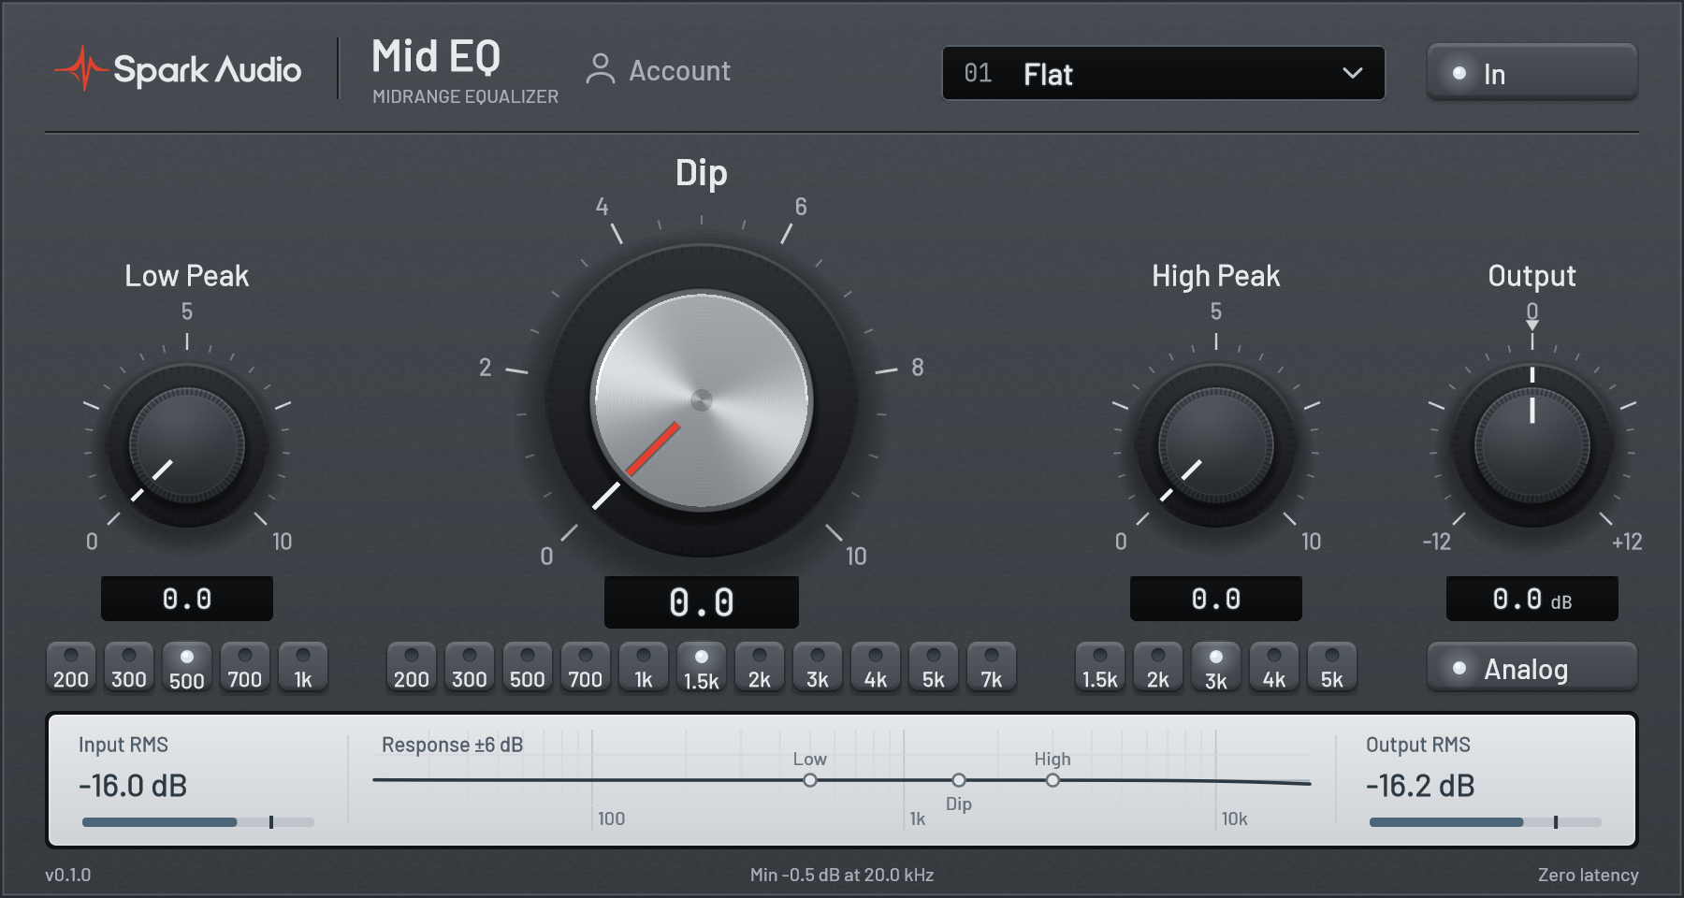The image size is (1684, 898).
Task: Select Dip 1.5k frequency button
Action: [x=702, y=668]
